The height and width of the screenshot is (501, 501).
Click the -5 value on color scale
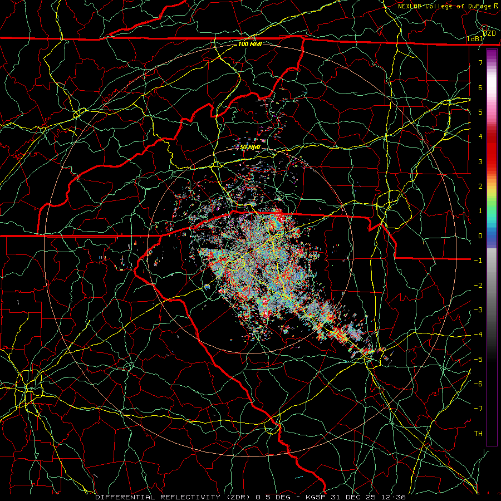478,360
